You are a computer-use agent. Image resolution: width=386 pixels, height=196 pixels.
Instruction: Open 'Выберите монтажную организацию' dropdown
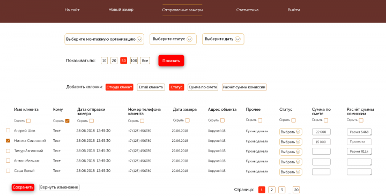pyautogui.click(x=104, y=39)
